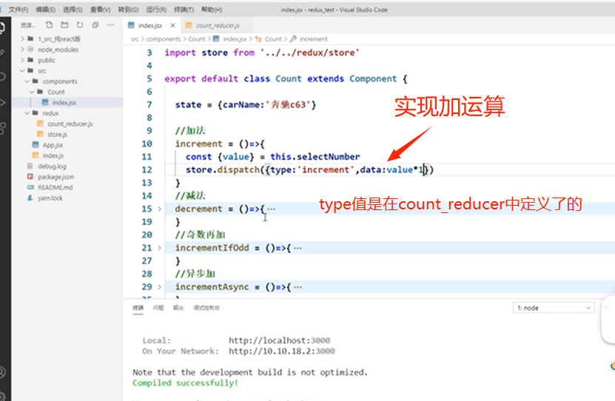Open package.json in the file tree

tap(56, 177)
